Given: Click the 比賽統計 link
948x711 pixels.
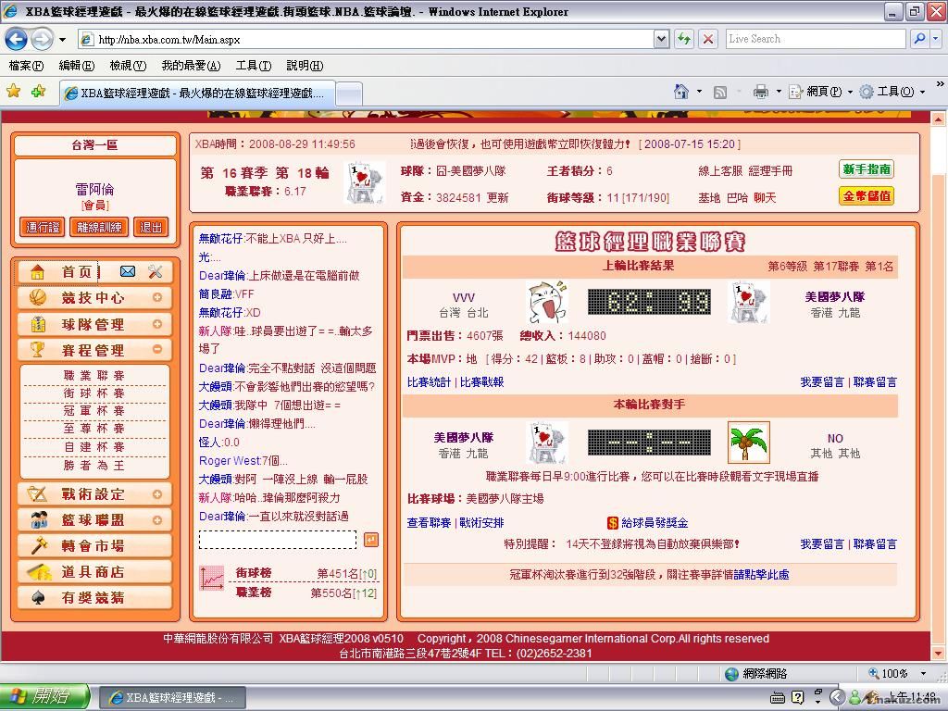Looking at the screenshot, I should point(429,382).
